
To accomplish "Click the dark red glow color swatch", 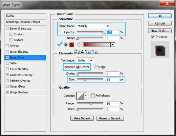I will click(x=71, y=45).
